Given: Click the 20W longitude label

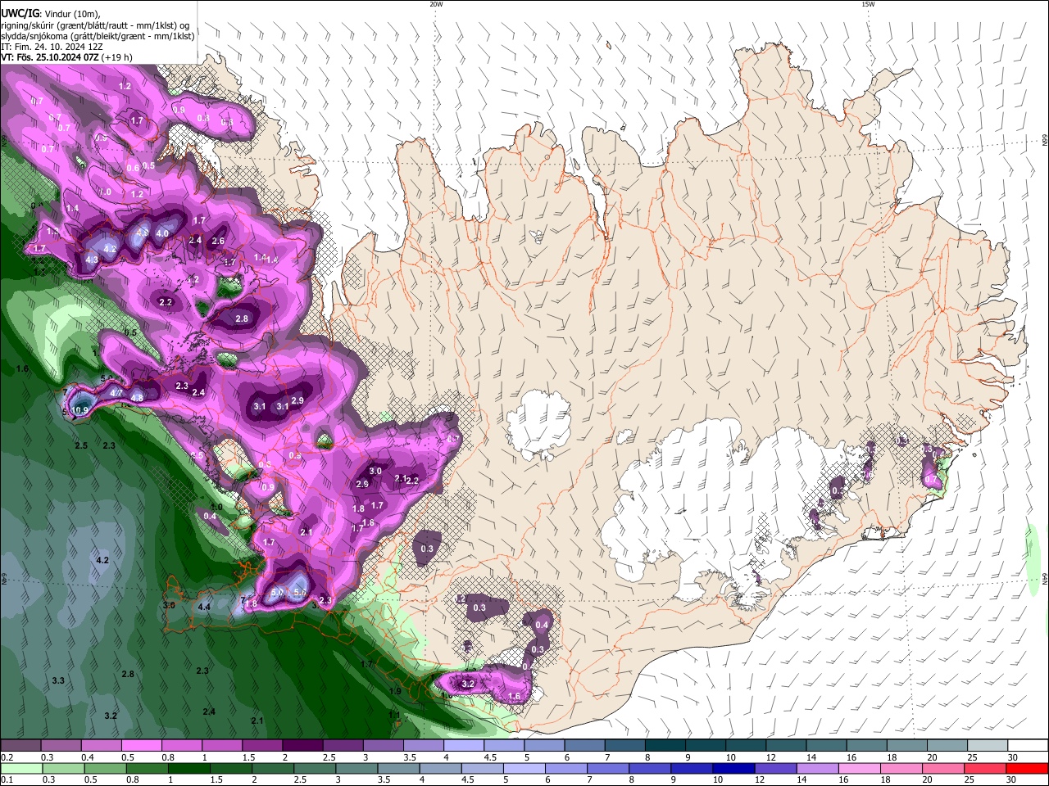Looking at the screenshot, I should tap(436, 4).
